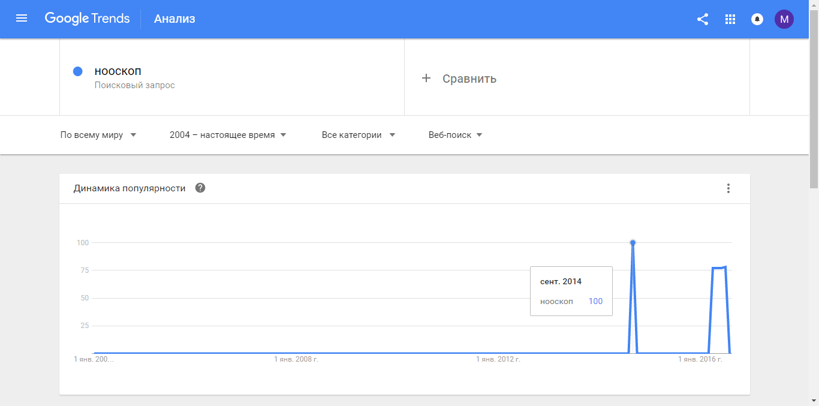This screenshot has height=406, width=819.
Task: Click the Анализ header tab
Action: pos(174,19)
